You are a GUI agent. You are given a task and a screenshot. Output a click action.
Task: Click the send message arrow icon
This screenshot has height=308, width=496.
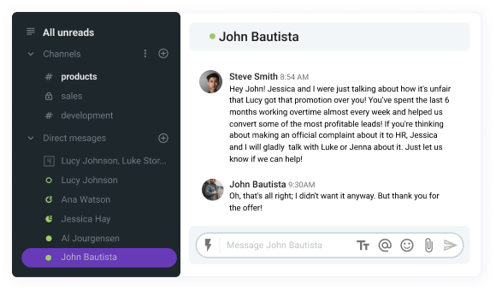coord(450,245)
